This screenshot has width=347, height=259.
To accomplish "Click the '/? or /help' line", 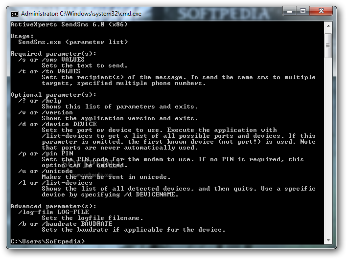I will click(x=40, y=101).
